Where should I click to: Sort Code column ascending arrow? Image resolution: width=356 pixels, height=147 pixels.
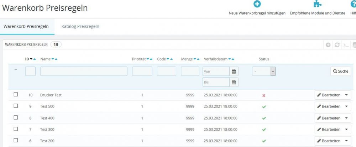tap(172, 59)
